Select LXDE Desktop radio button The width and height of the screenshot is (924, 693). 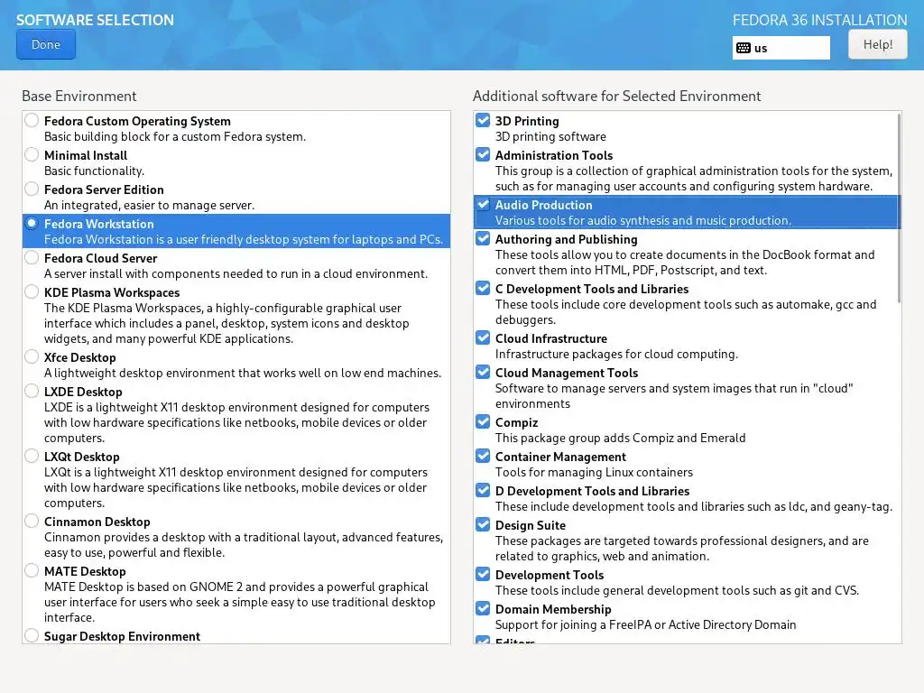click(x=32, y=391)
